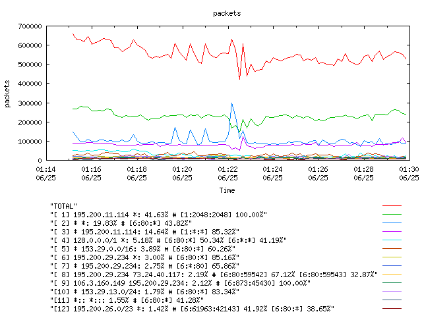Click the "packets" chart title
422x316 pixels.
(x=227, y=13)
